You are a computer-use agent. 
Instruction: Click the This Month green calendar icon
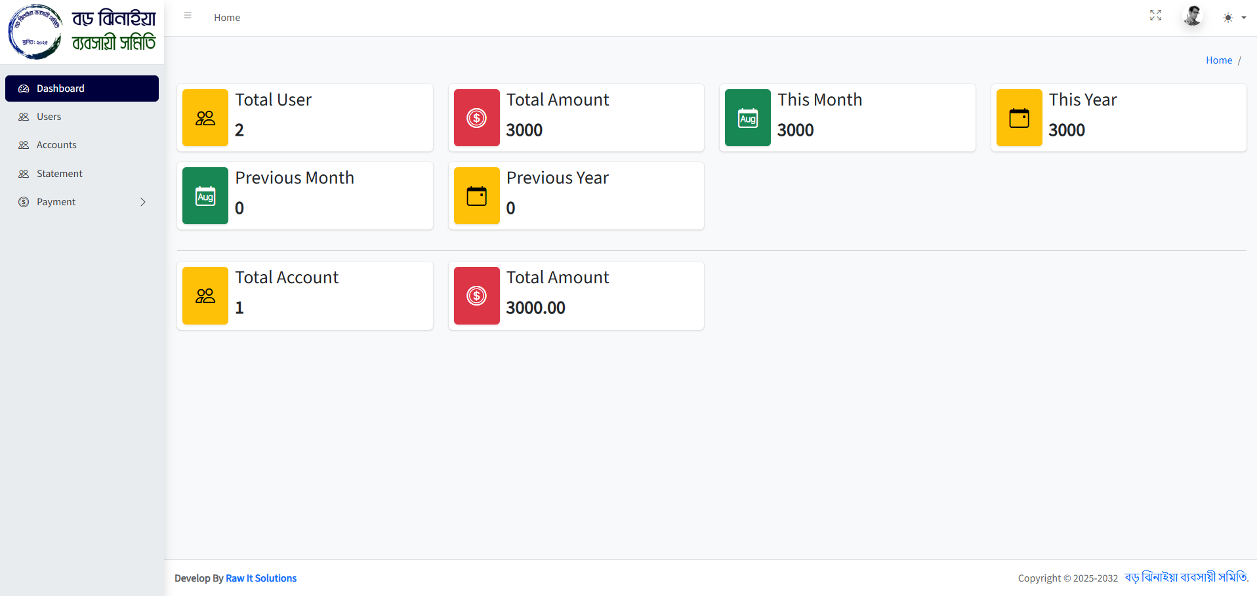pos(748,118)
